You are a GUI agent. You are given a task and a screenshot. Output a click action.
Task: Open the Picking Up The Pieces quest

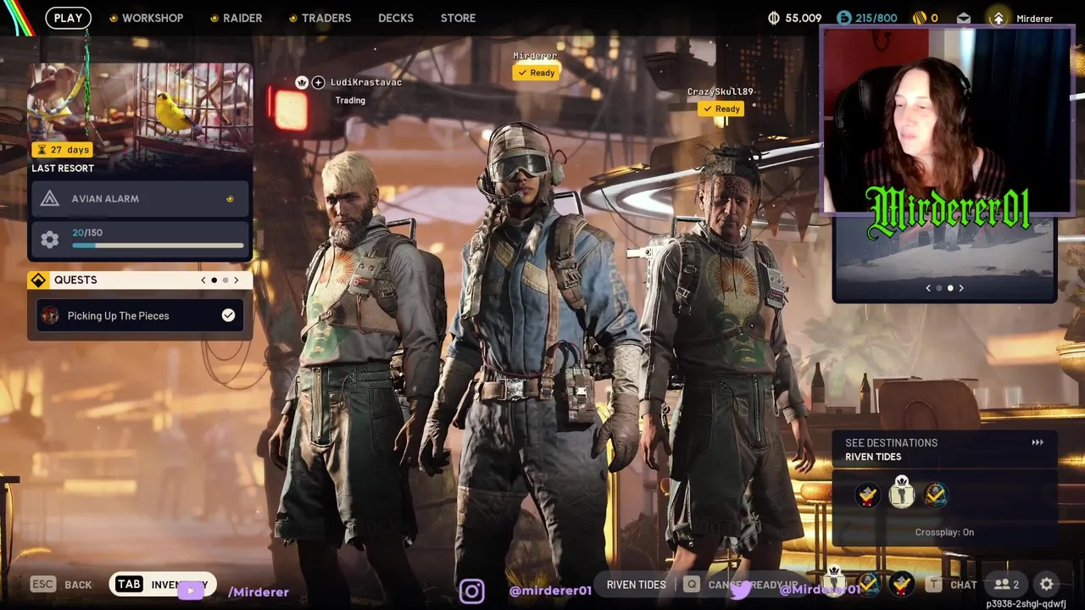[140, 315]
